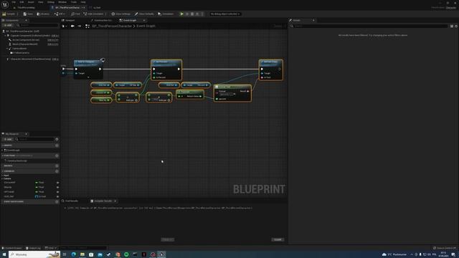Toggle visibility eye of the third Float variable
The height and width of the screenshot is (258, 459).
[57, 192]
